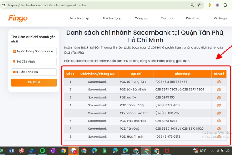Open Word from the taskbar
The image size is (232, 155).
pyautogui.click(x=11, y=151)
